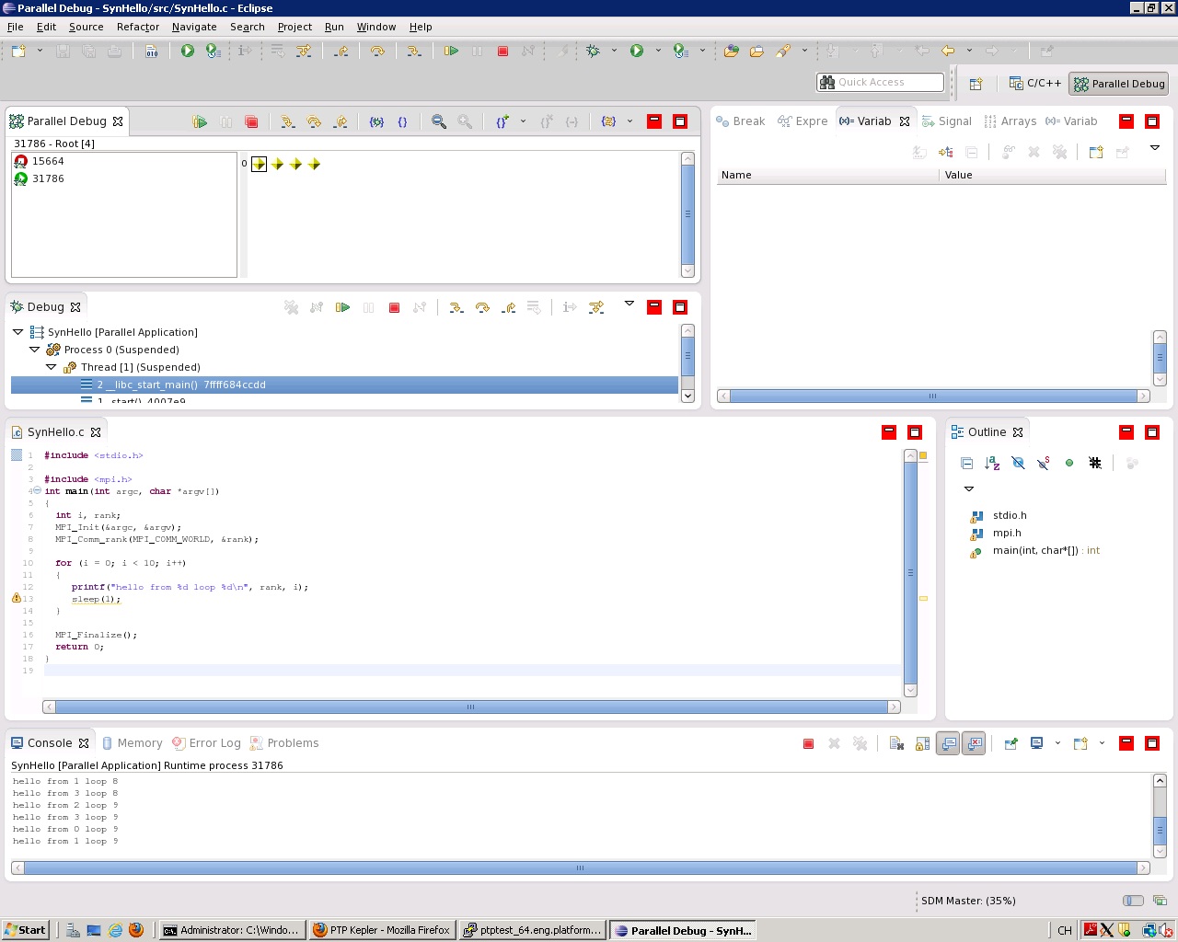This screenshot has width=1178, height=942.
Task: Switch to the Problems tab
Action: pos(292,743)
